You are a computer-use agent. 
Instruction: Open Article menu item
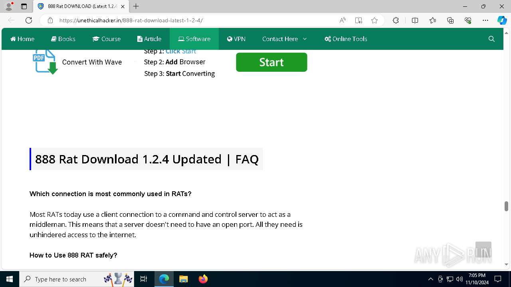click(x=149, y=39)
